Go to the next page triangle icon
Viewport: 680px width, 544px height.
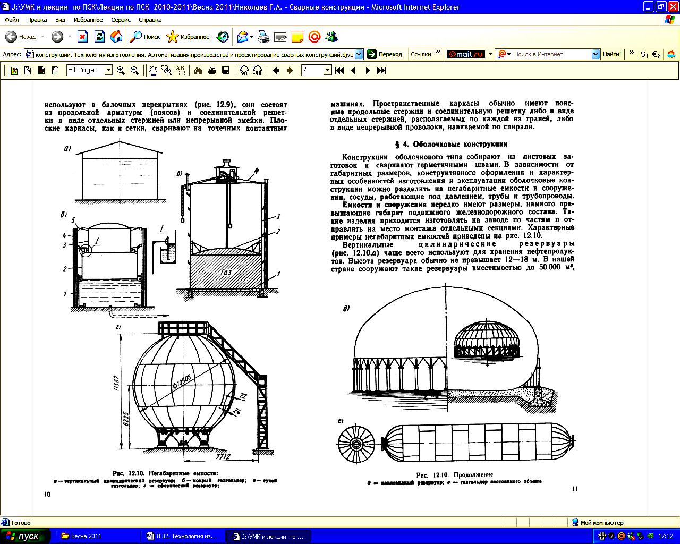tap(368, 70)
